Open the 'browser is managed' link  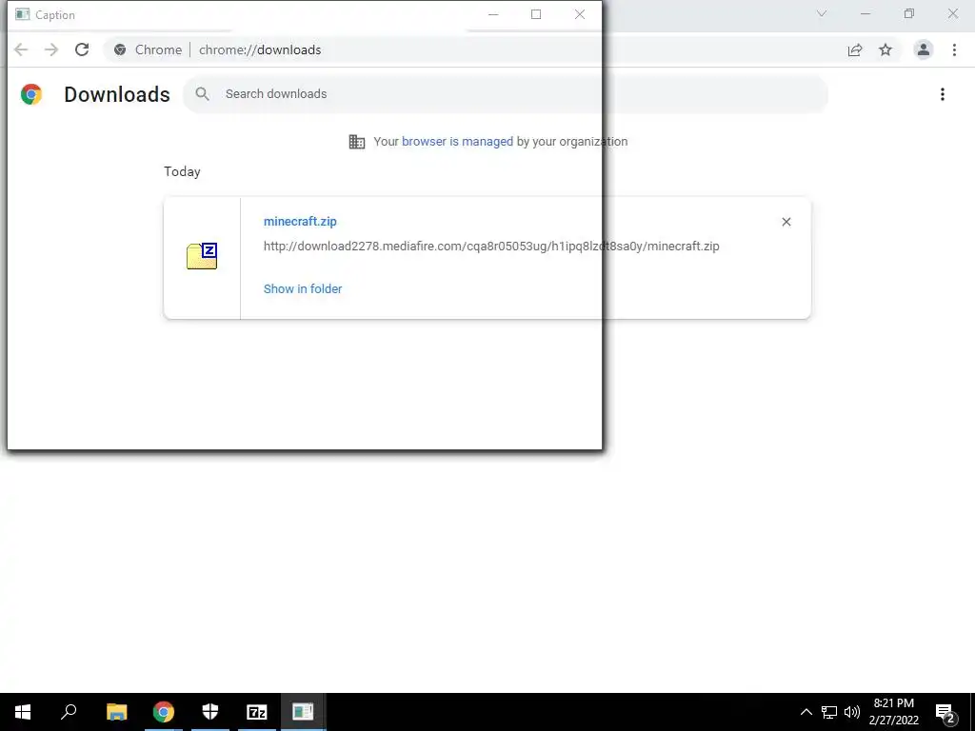(x=458, y=141)
